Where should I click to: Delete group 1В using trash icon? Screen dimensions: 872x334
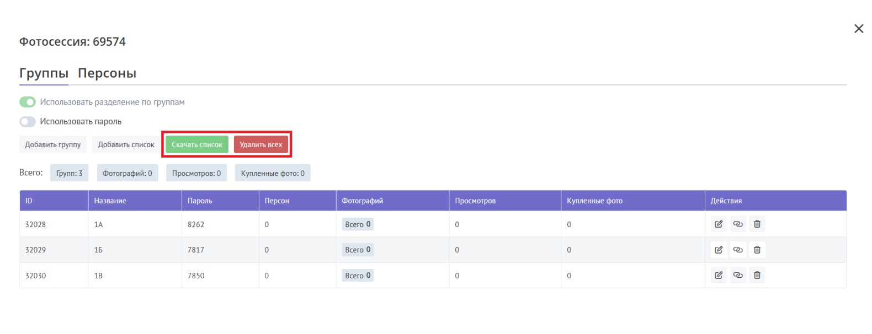[x=757, y=276]
